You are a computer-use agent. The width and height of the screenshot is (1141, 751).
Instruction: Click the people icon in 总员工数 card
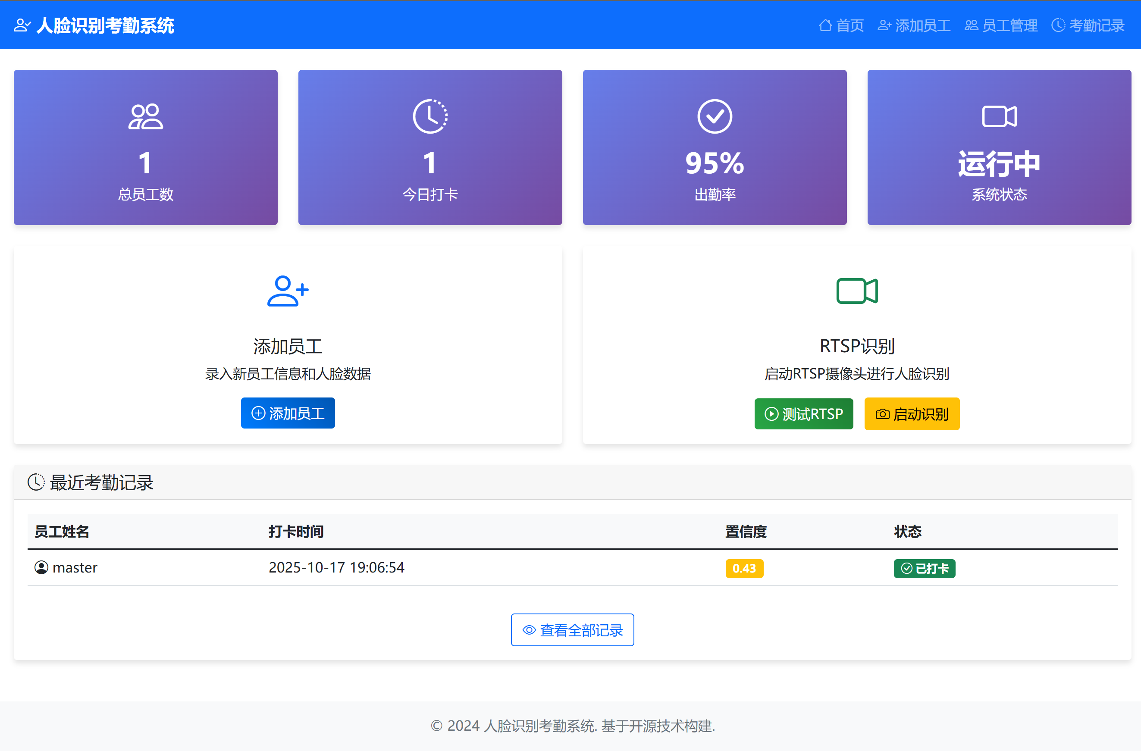pos(146,116)
